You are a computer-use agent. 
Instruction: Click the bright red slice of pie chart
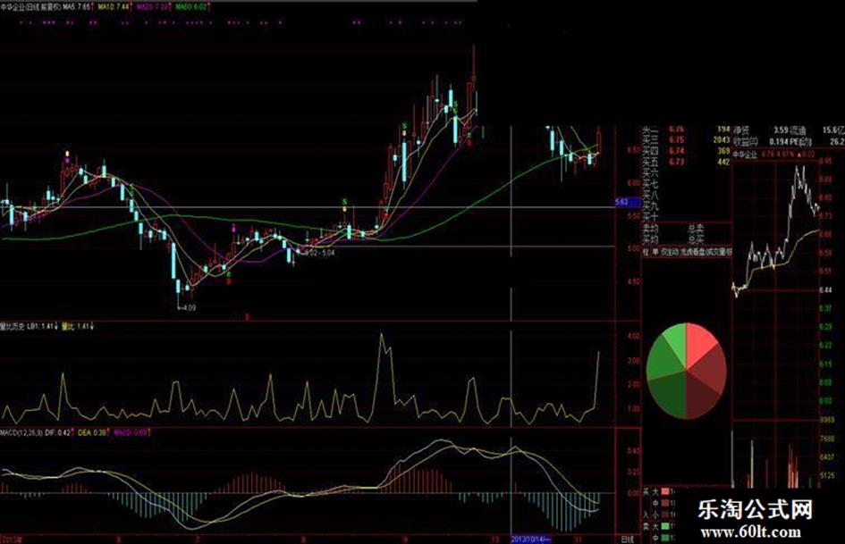click(699, 342)
